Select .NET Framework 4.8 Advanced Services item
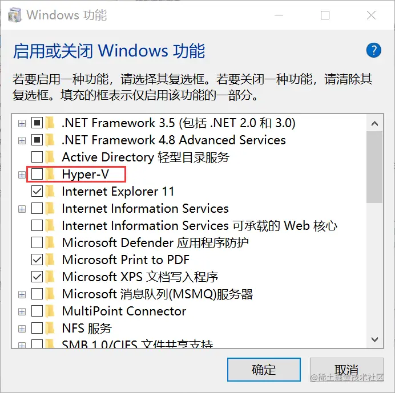This screenshot has width=395, height=393. [x=174, y=140]
